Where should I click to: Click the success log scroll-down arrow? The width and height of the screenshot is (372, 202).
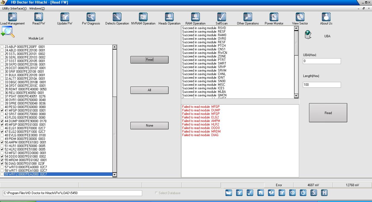[296, 96]
